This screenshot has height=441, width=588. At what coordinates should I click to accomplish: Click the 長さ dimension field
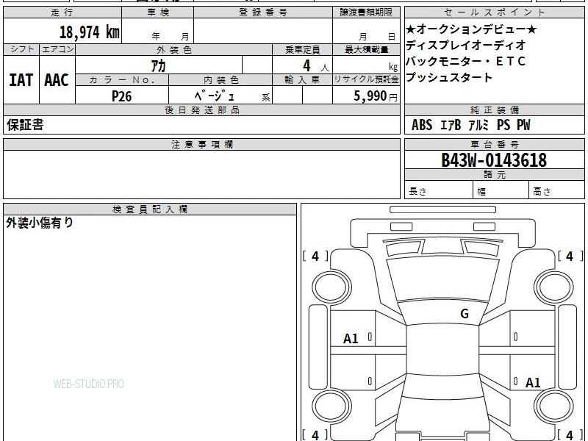pyautogui.click(x=439, y=191)
